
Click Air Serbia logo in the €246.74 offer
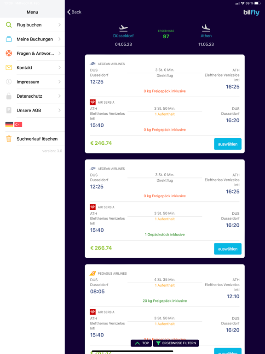coord(92,102)
